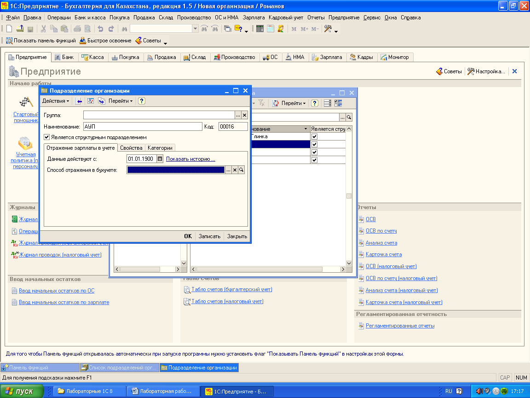Open Перейти dropdown in background list window

click(x=294, y=103)
